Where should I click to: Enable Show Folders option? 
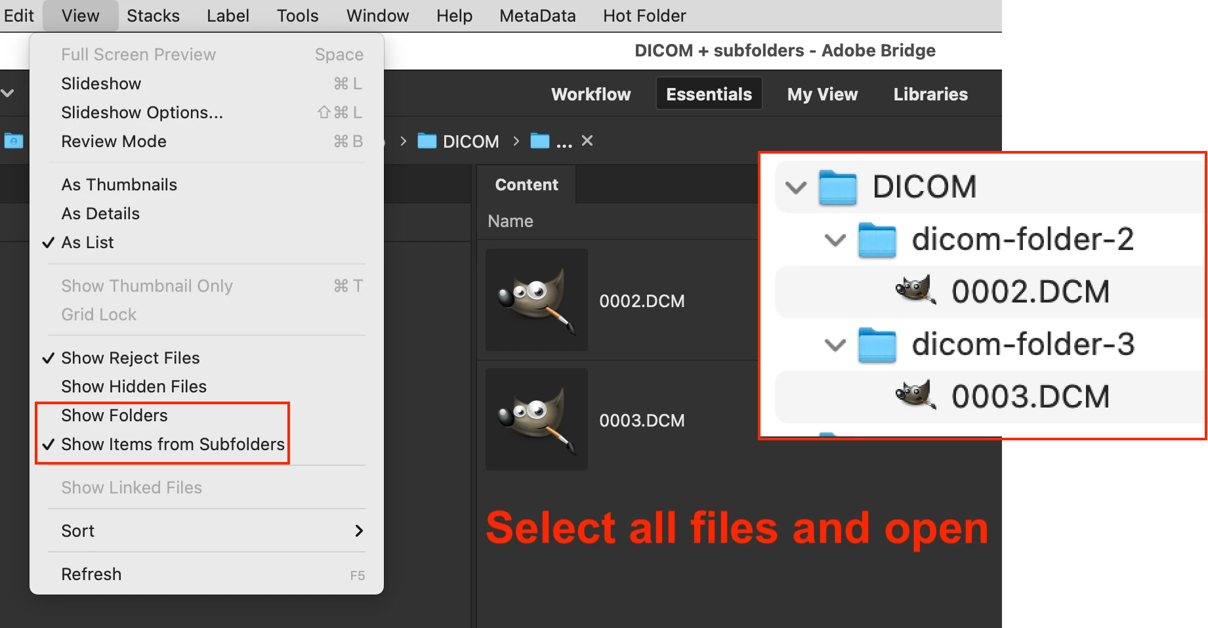pyautogui.click(x=207, y=416)
